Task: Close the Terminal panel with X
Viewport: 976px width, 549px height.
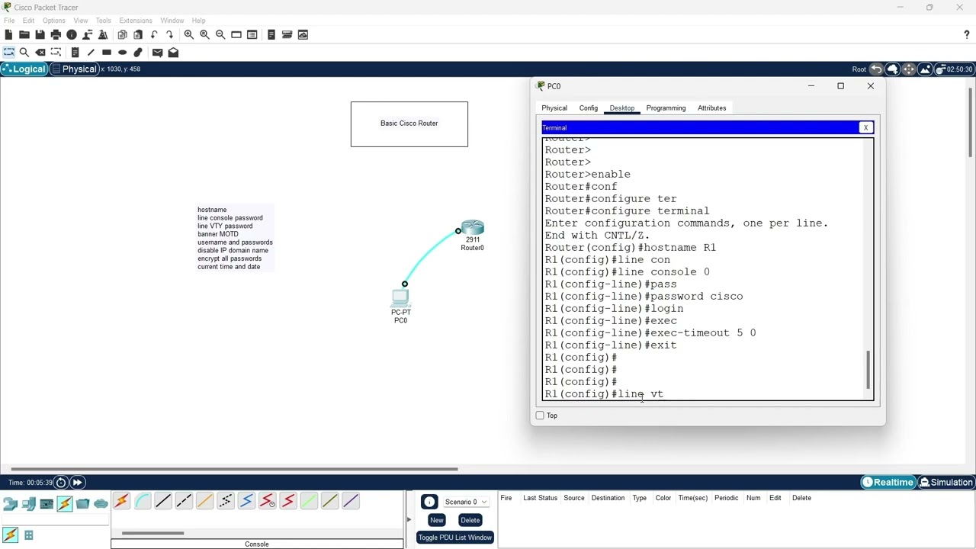Action: point(865,128)
